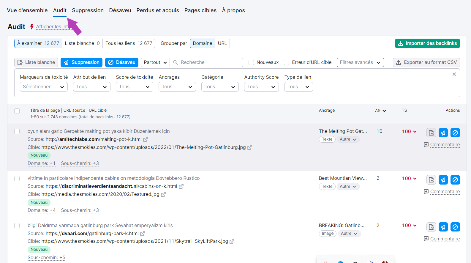Add Commentaire on dvaari.com row
This screenshot has width=471, height=263.
442,239
